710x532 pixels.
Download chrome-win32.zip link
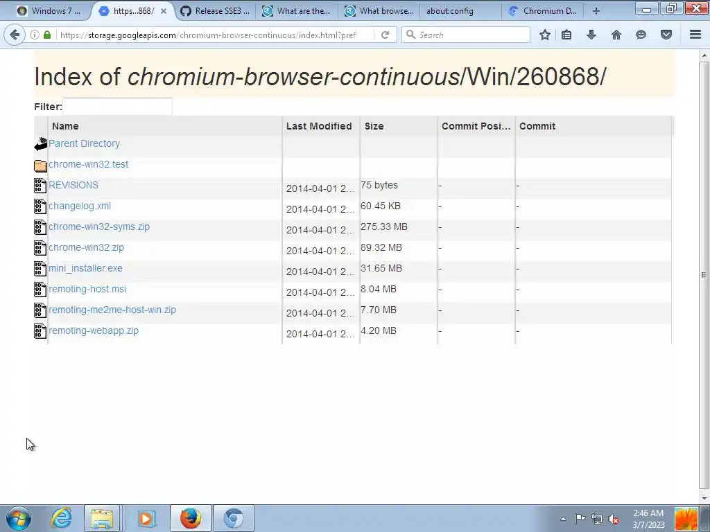tap(86, 247)
